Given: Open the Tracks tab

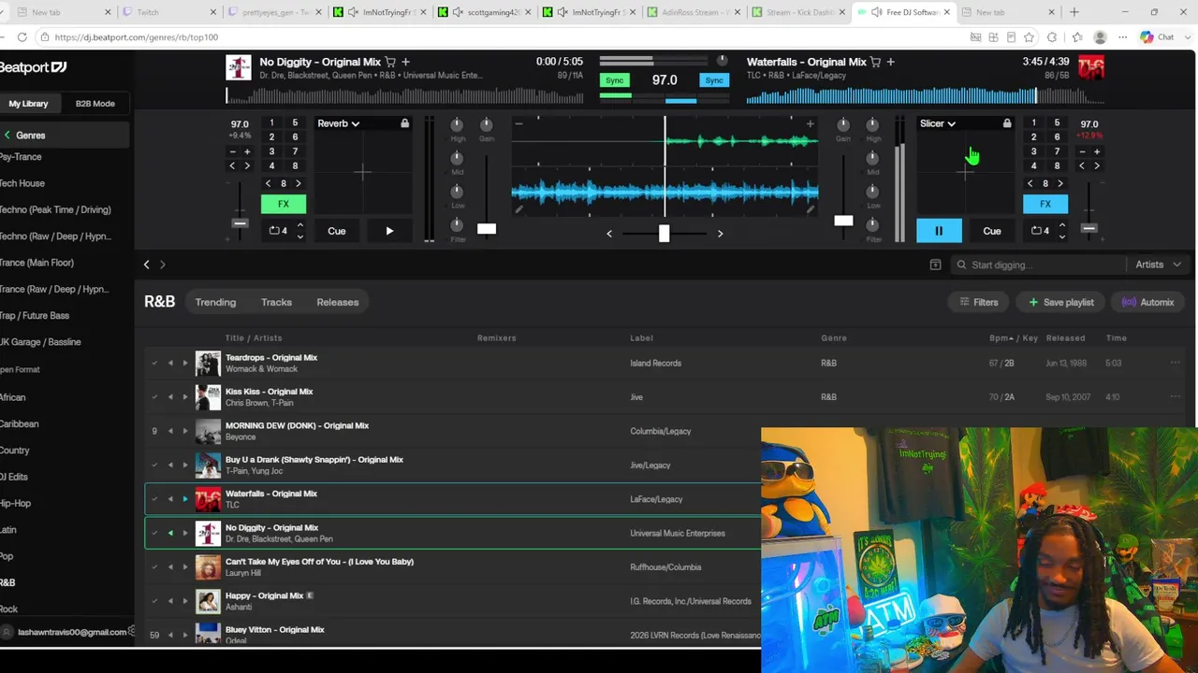Looking at the screenshot, I should [x=276, y=302].
